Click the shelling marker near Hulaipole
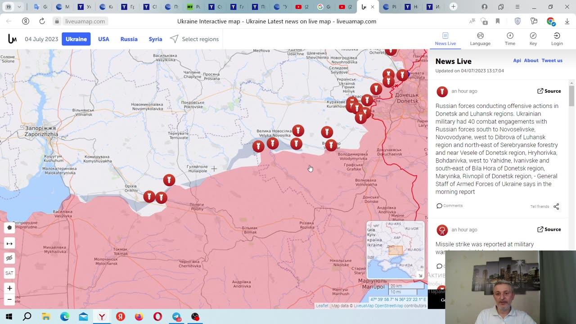Image resolution: width=576 pixels, height=324 pixels. coord(169,180)
